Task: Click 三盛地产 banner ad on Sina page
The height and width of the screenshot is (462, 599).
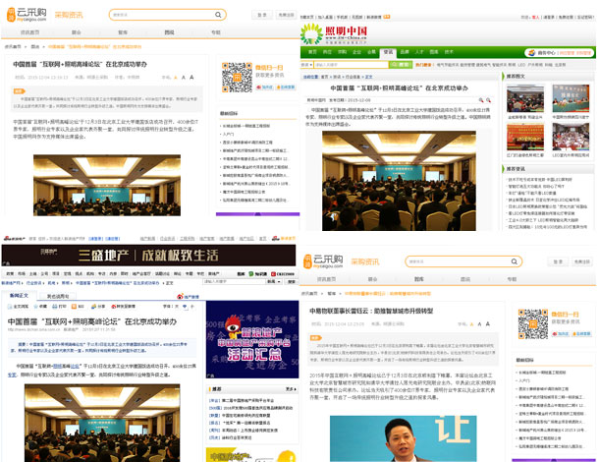Action: pos(148,256)
